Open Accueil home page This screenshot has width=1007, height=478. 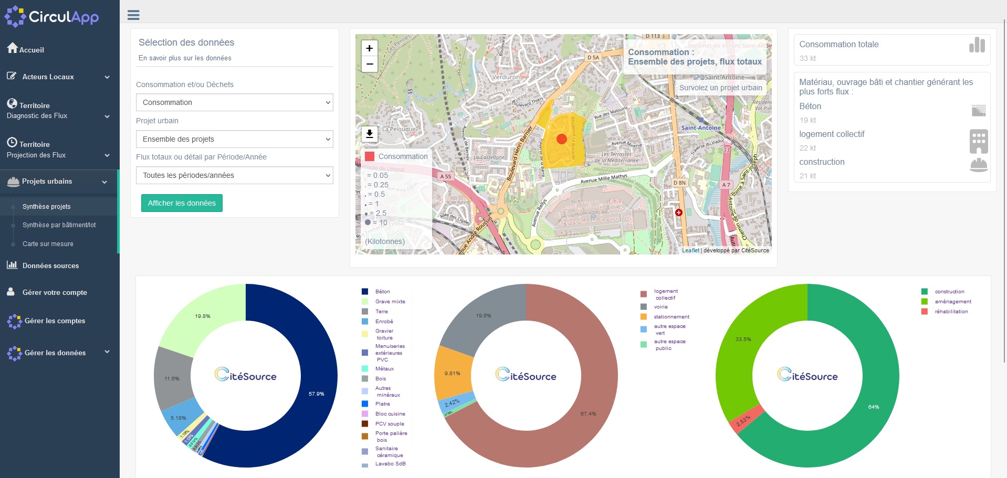click(32, 50)
